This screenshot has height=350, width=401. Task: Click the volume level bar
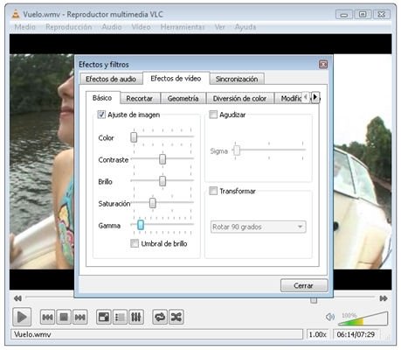pos(363,318)
